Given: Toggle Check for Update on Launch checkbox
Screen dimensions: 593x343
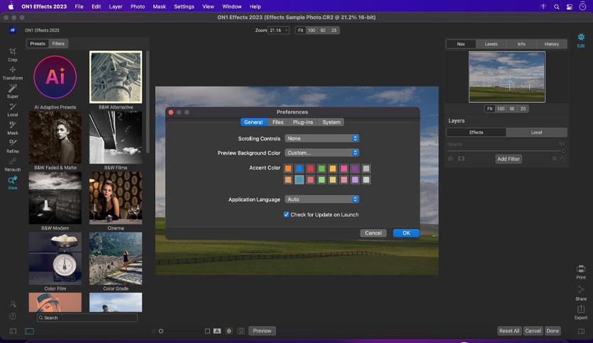Looking at the screenshot, I should tap(287, 214).
